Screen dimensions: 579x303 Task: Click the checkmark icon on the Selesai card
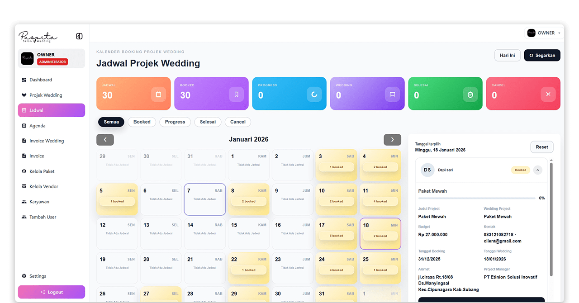470,95
